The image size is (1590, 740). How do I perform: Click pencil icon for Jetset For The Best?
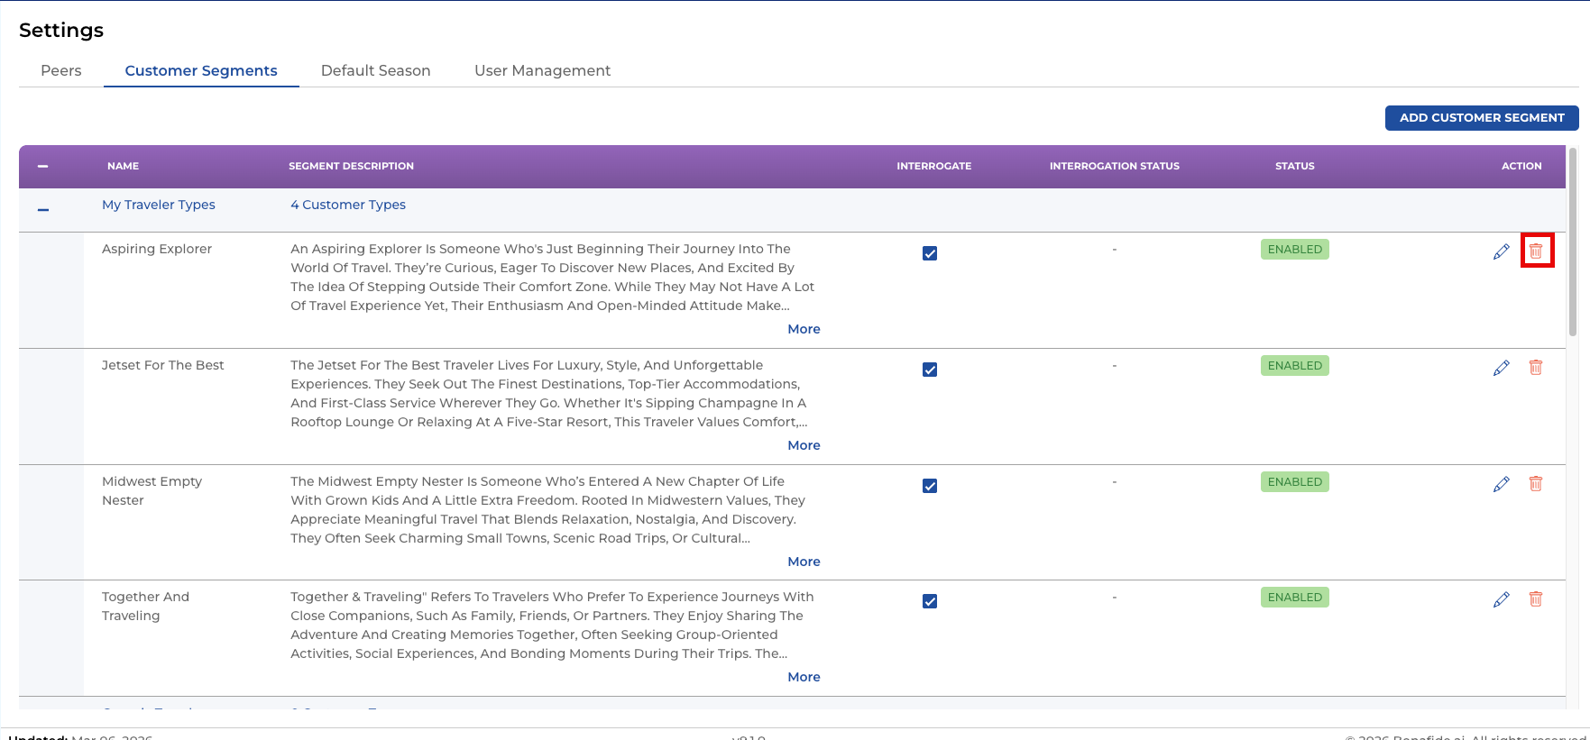pyautogui.click(x=1501, y=368)
